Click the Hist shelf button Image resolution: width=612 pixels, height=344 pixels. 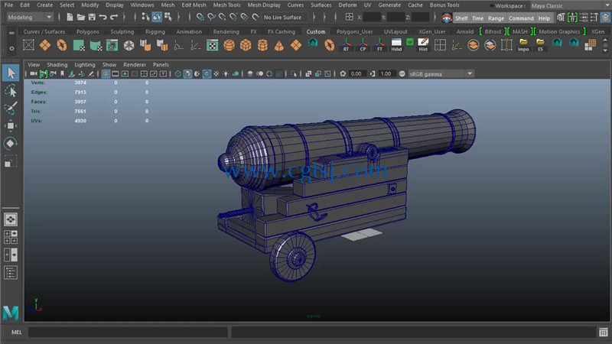coord(423,45)
